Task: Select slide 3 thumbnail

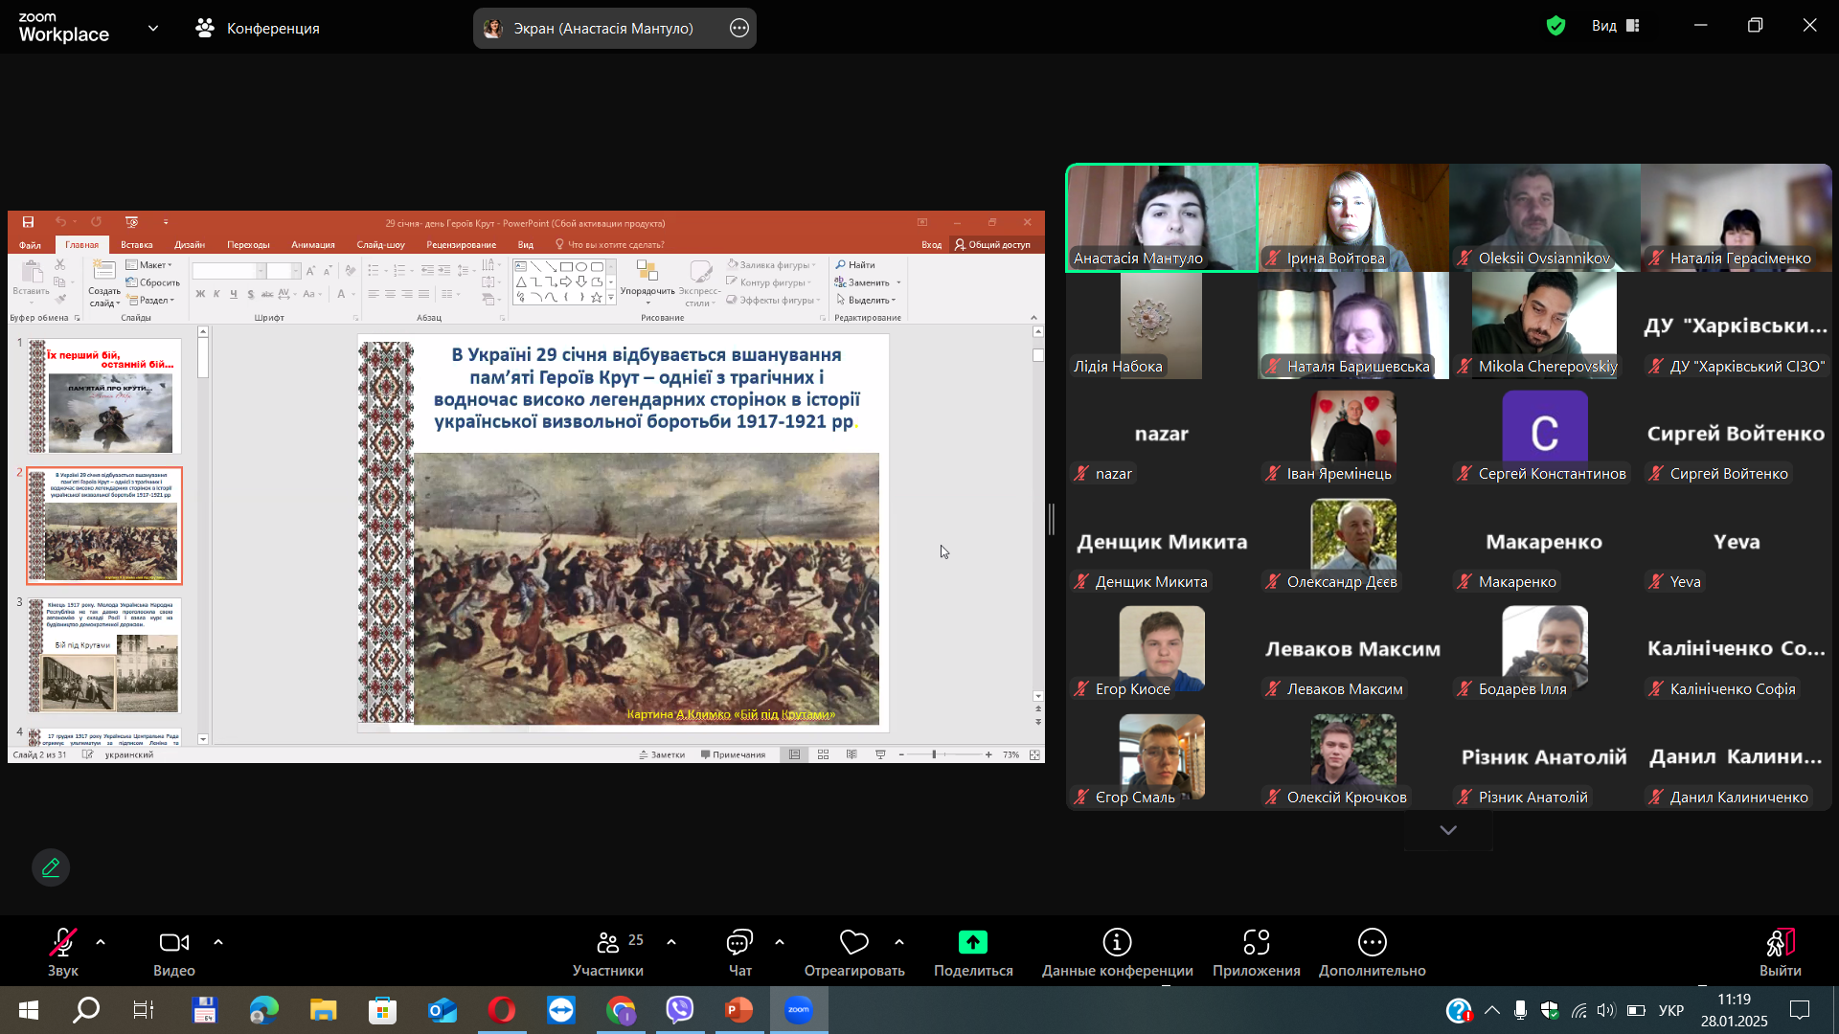Action: click(x=104, y=655)
